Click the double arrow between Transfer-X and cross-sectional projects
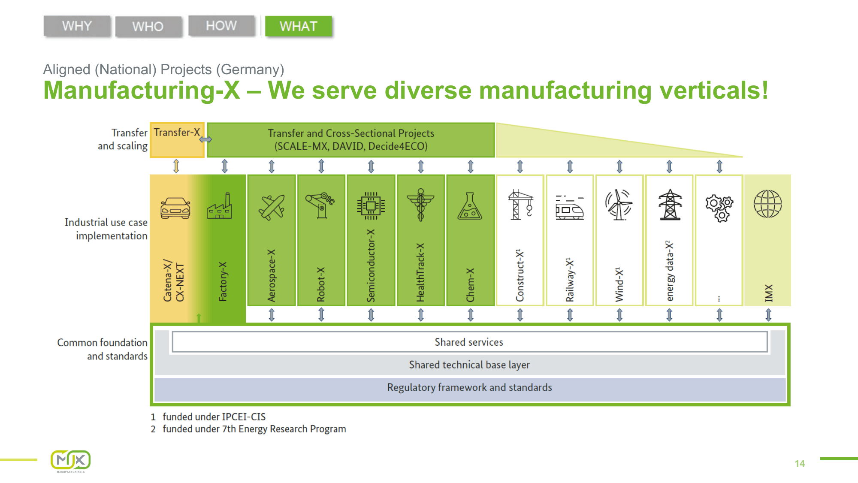Image resolution: width=858 pixels, height=483 pixels. pyautogui.click(x=206, y=140)
